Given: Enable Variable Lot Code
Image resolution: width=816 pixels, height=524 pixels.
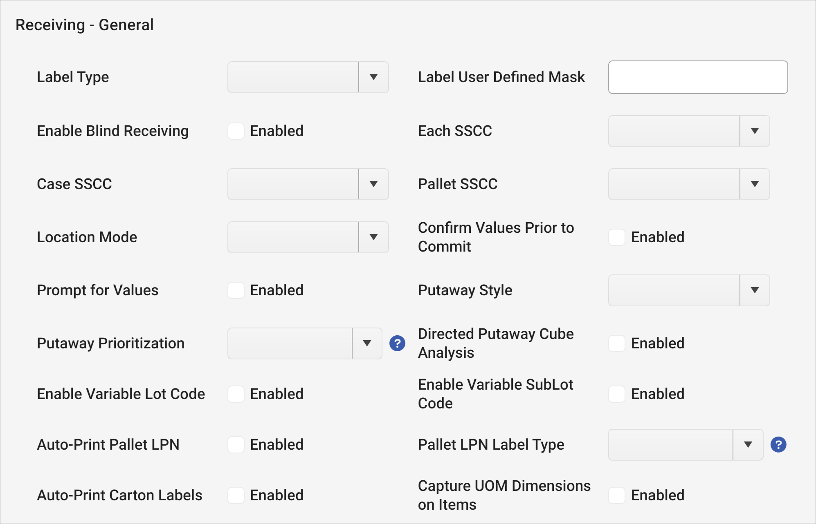Looking at the screenshot, I should (236, 394).
